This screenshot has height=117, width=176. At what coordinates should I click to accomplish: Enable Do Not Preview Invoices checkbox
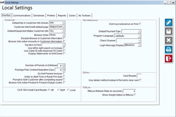64,74
